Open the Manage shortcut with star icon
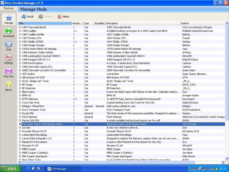The image size is (229, 172). (9, 19)
